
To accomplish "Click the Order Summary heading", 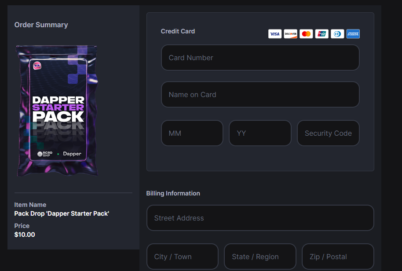I will pos(41,25).
